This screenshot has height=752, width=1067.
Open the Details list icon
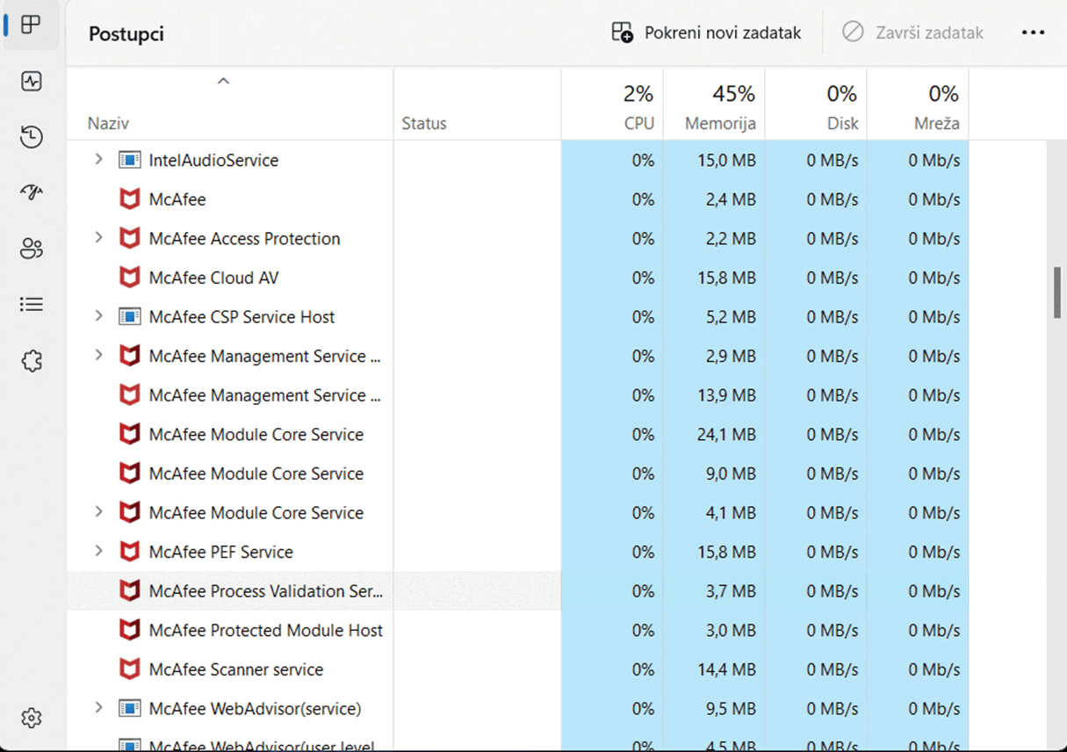point(32,305)
